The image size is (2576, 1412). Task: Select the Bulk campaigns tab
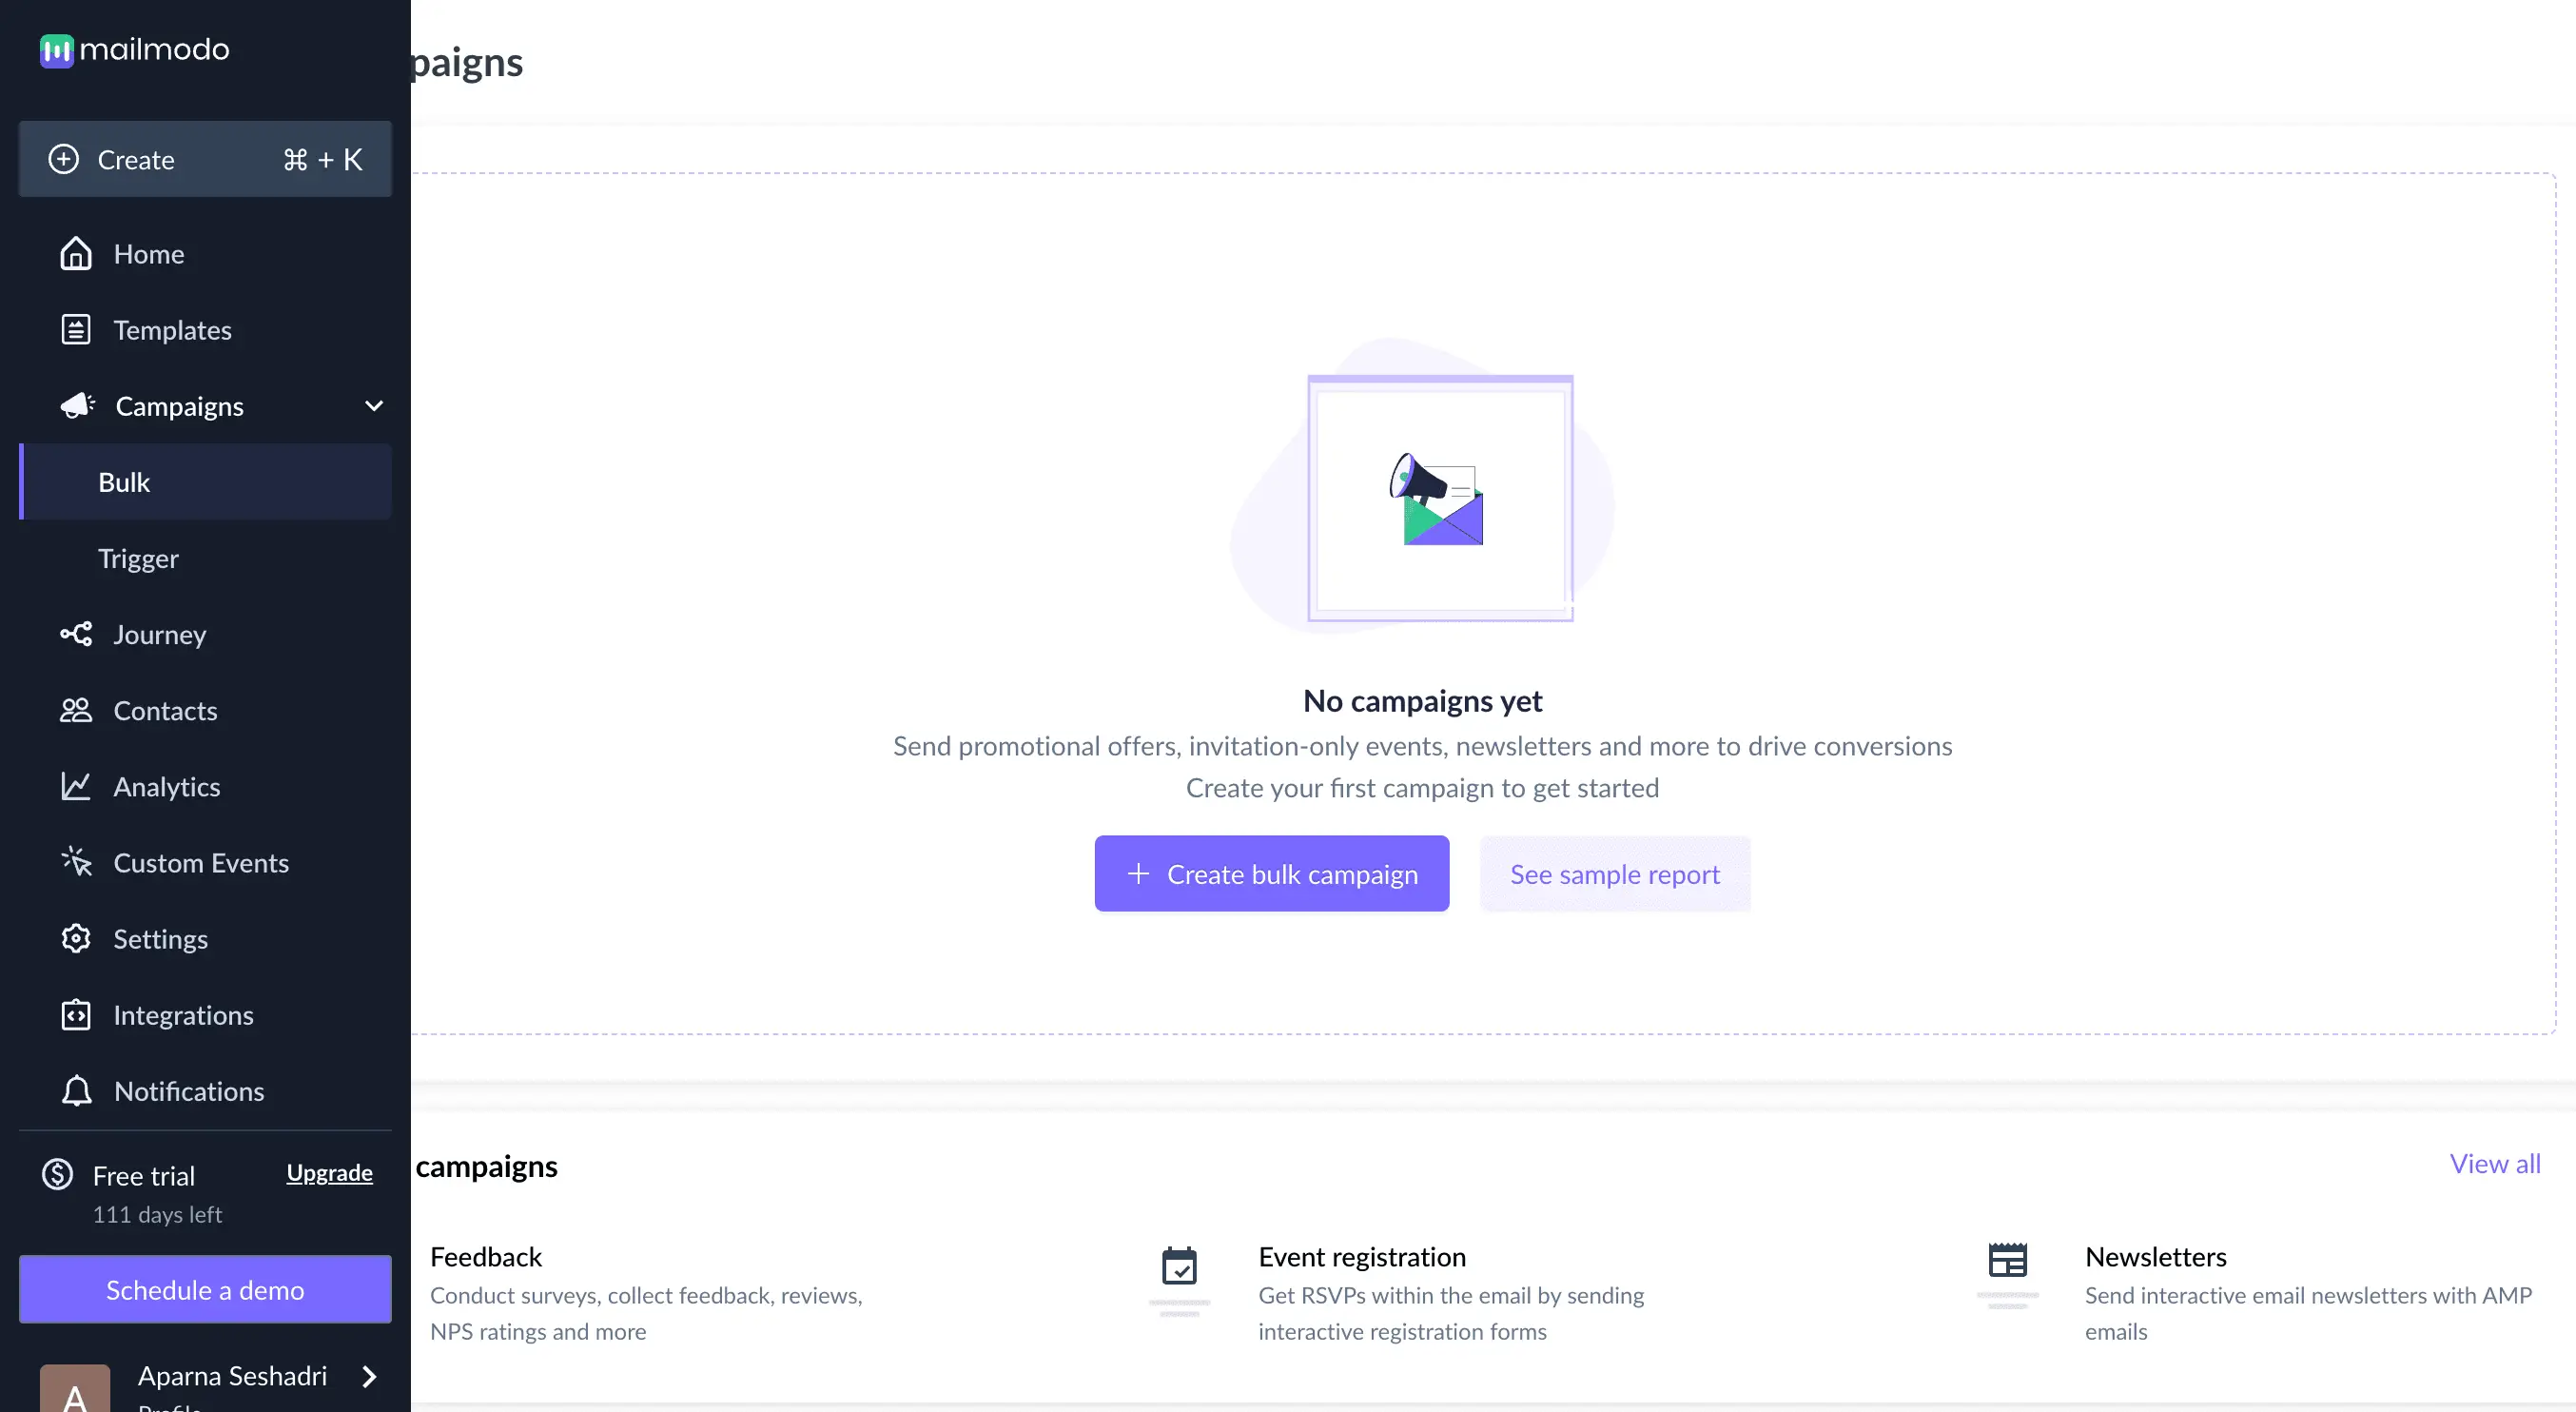tap(124, 481)
